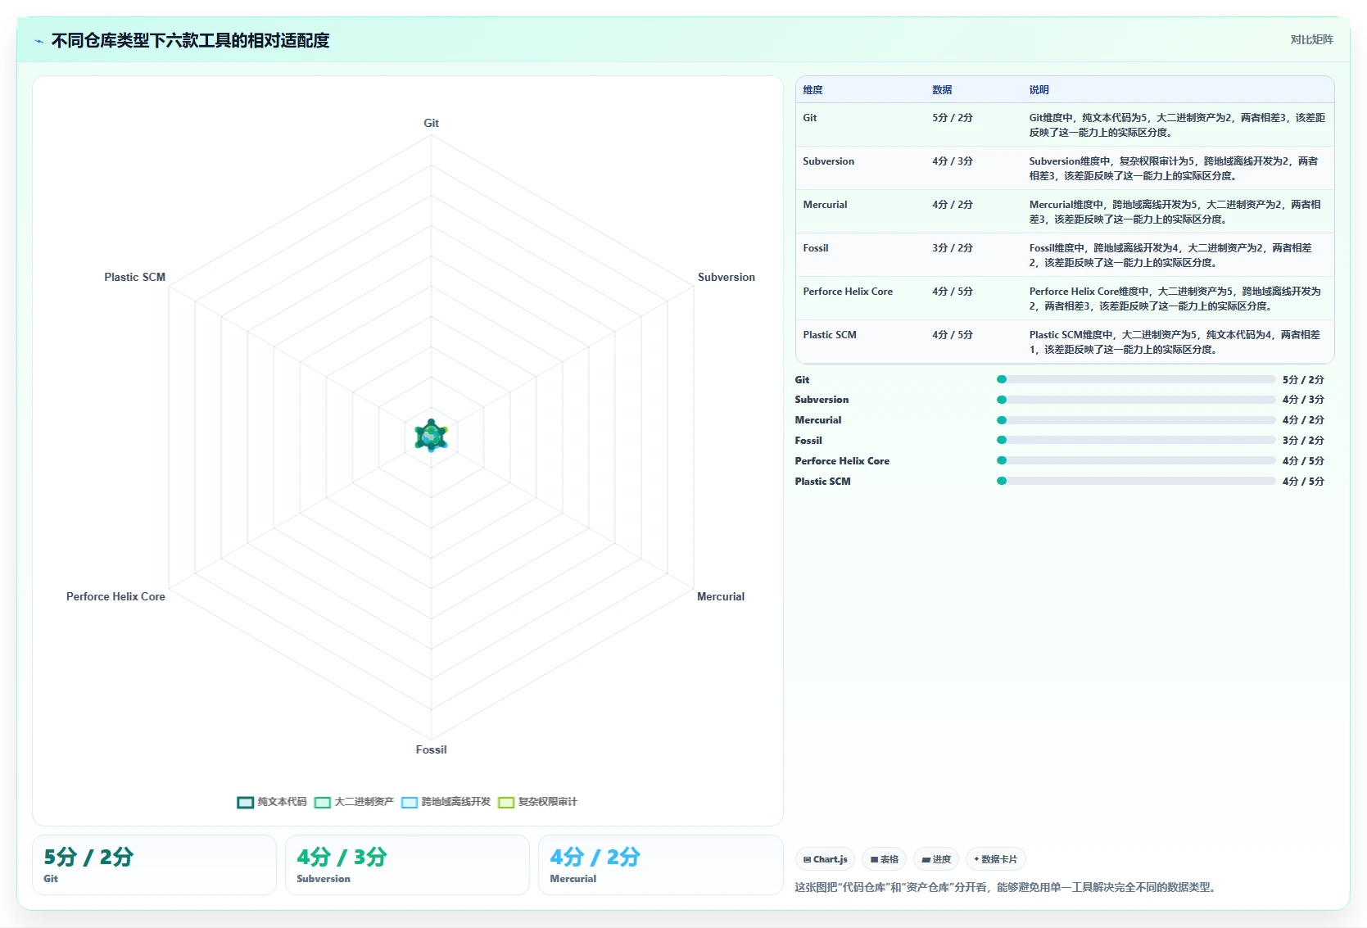The image size is (1367, 928).
Task: Click the 进度 tag chip
Action: (x=936, y=859)
